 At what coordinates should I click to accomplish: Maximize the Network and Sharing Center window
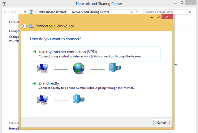pyautogui.click(x=182, y=2)
